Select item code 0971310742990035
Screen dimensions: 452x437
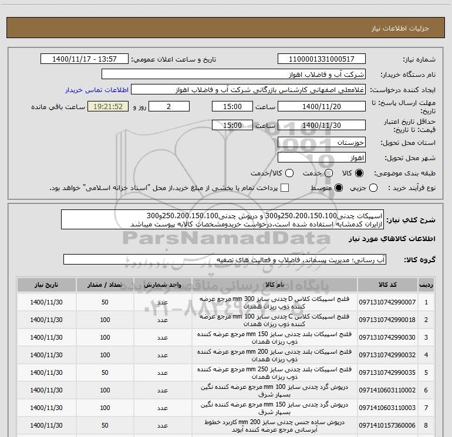(x=387, y=372)
